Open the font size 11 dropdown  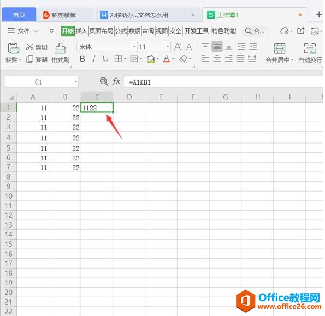click(x=168, y=47)
